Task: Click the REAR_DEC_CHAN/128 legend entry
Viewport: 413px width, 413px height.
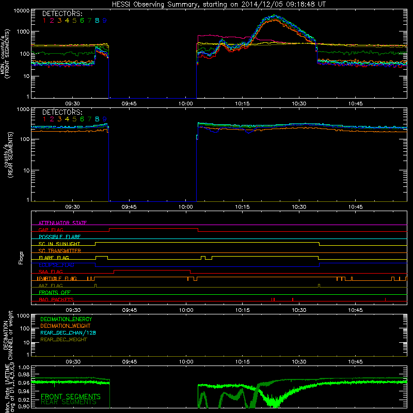Action: click(x=68, y=332)
